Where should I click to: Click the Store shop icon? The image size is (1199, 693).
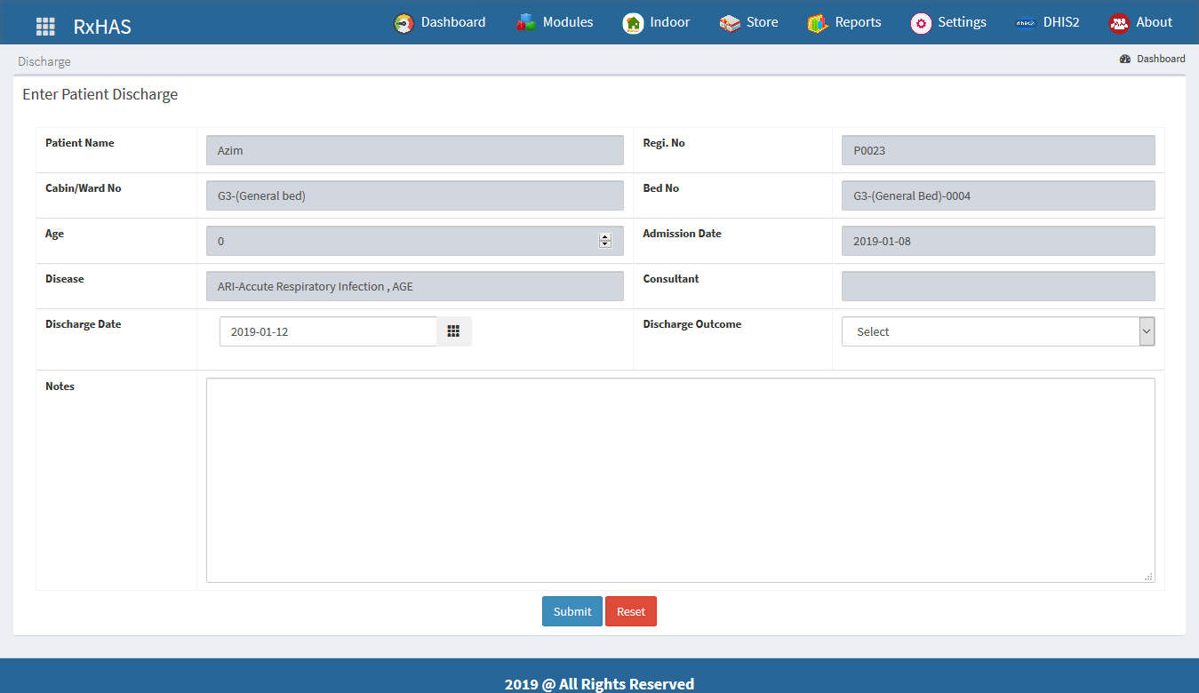point(730,23)
